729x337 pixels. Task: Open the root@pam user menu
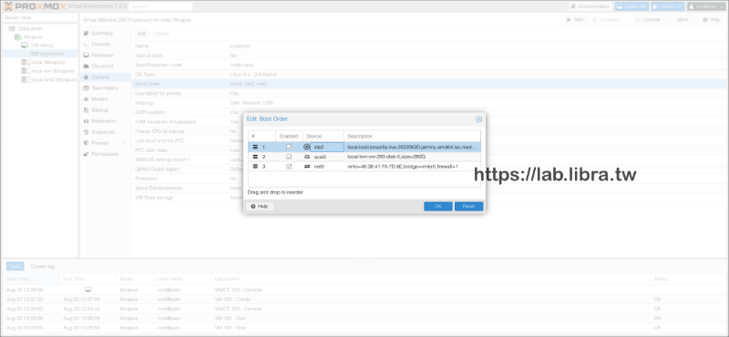(x=706, y=6)
